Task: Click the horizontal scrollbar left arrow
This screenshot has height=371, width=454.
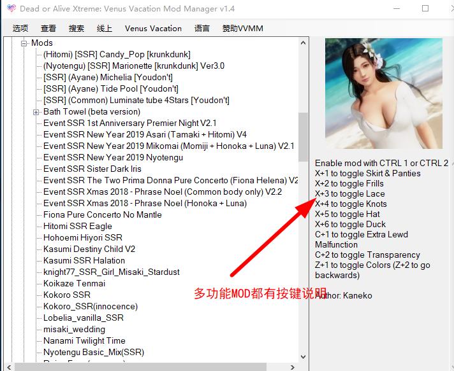Action: [8, 367]
